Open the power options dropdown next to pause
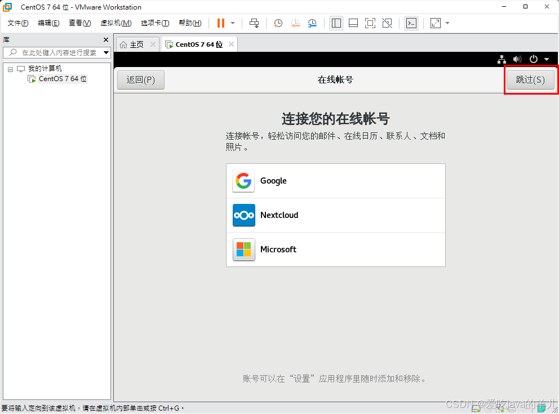 pos(233,23)
